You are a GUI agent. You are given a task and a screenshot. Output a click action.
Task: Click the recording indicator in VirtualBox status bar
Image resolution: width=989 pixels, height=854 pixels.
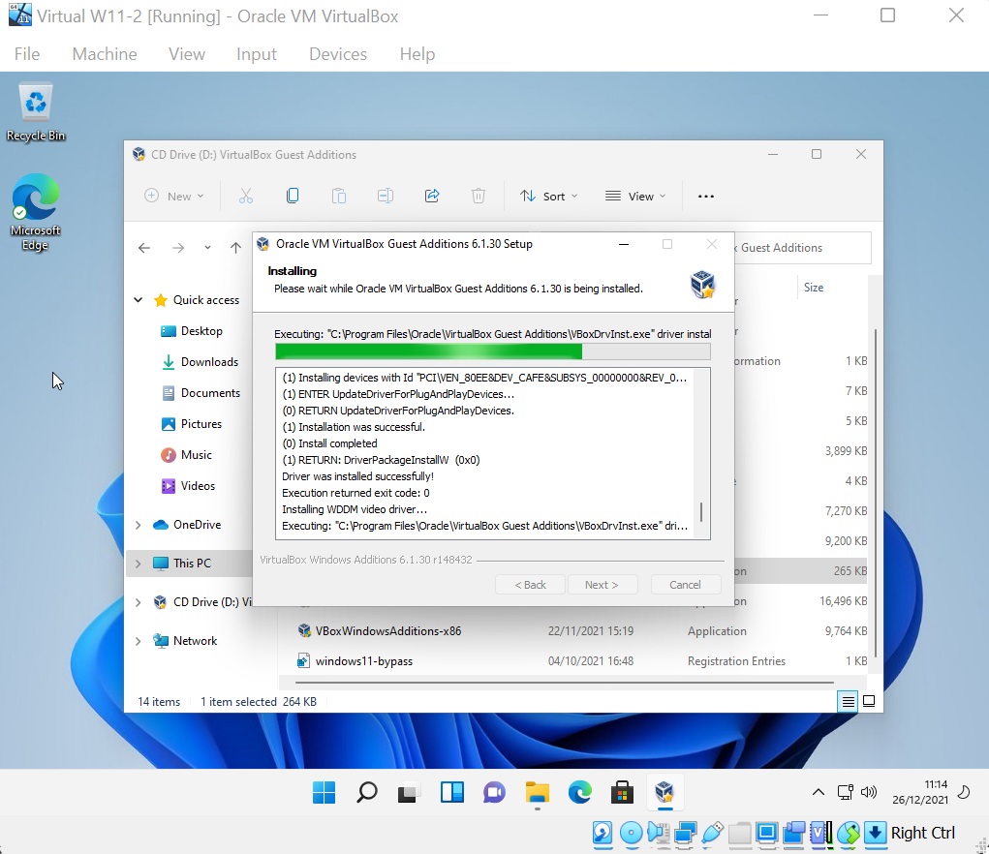point(793,834)
